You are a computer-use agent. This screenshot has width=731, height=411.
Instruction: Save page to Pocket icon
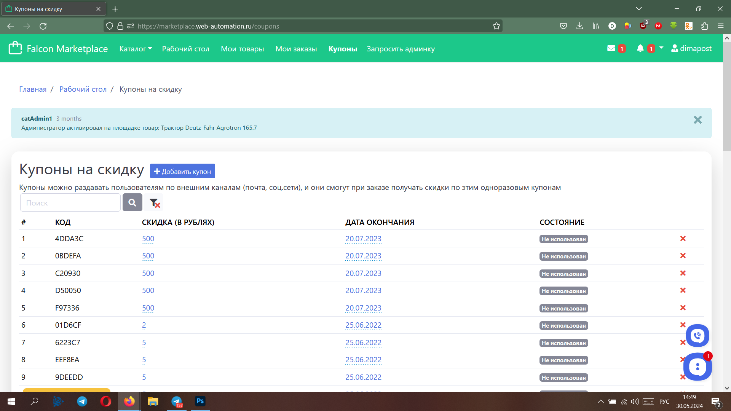(563, 25)
